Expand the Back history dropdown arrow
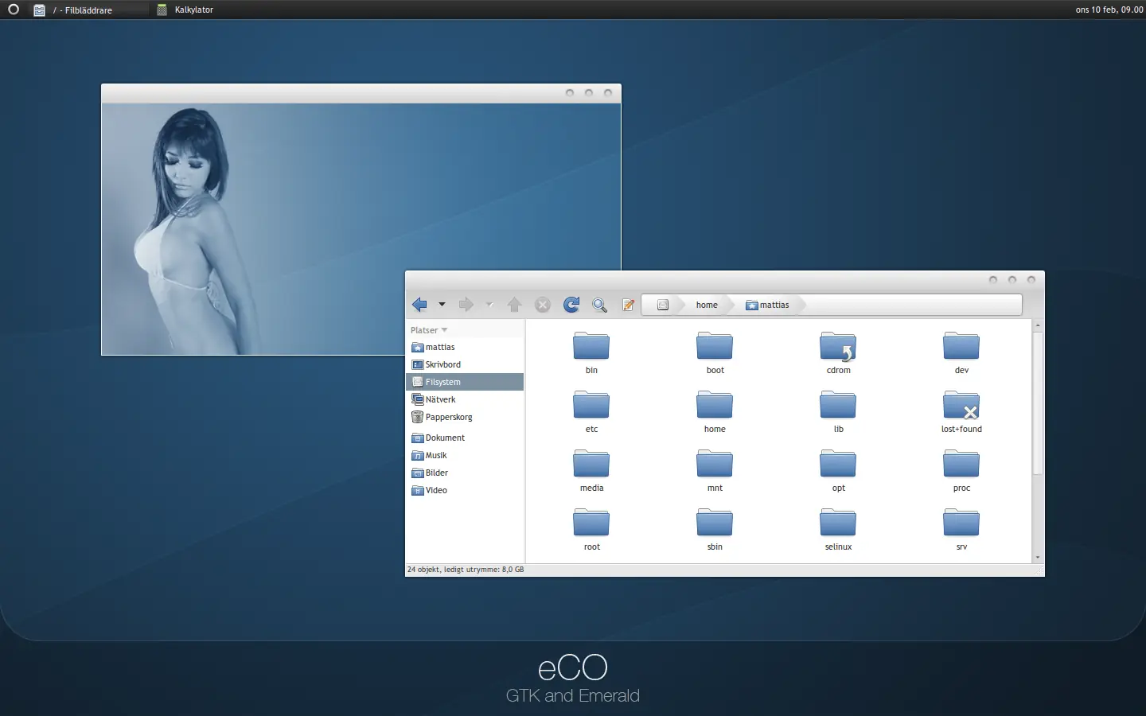The image size is (1146, 716). 442,305
